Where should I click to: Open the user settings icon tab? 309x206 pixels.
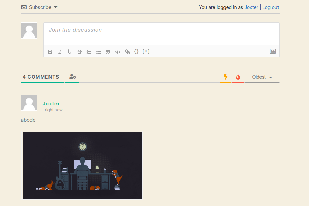pos(72,77)
